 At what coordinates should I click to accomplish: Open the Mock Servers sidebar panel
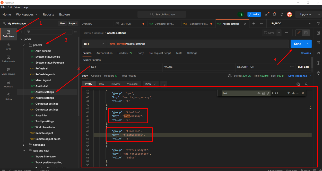[x=8, y=71]
